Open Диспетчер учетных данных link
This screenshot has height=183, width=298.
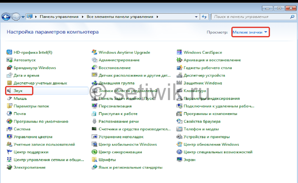[x=40, y=83]
